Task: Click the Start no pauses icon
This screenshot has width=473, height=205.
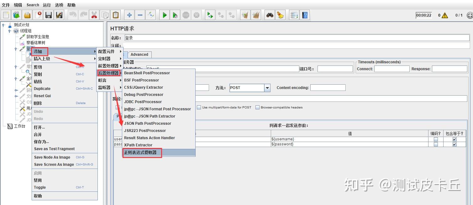Action: point(175,15)
